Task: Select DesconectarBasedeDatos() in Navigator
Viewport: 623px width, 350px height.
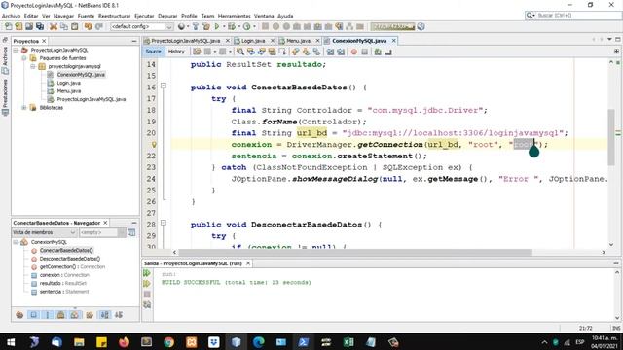Action: (70, 259)
